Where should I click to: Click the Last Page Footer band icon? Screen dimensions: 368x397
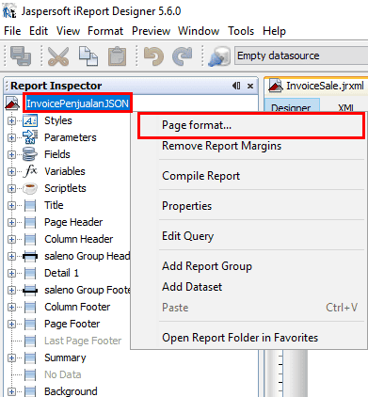click(30, 341)
